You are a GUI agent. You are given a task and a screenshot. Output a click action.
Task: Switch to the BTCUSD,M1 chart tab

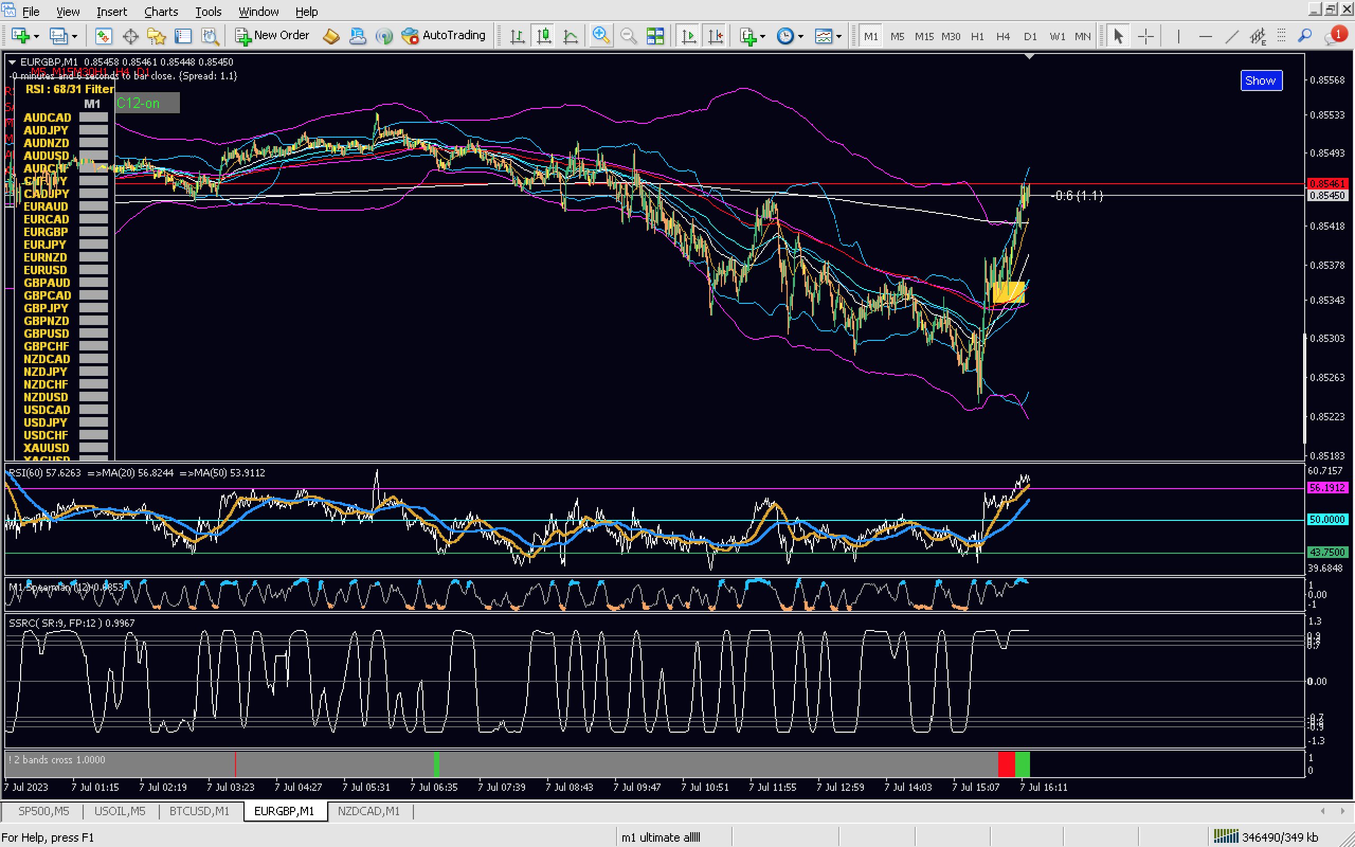coord(200,810)
